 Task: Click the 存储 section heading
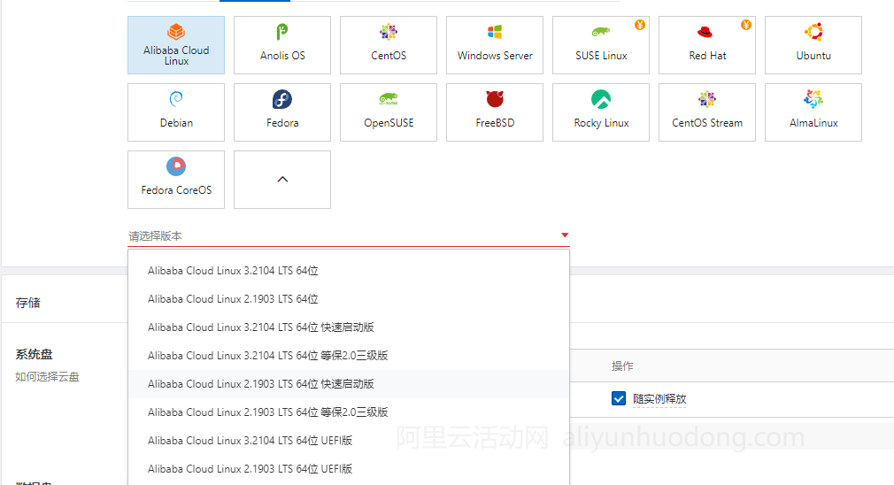click(28, 303)
